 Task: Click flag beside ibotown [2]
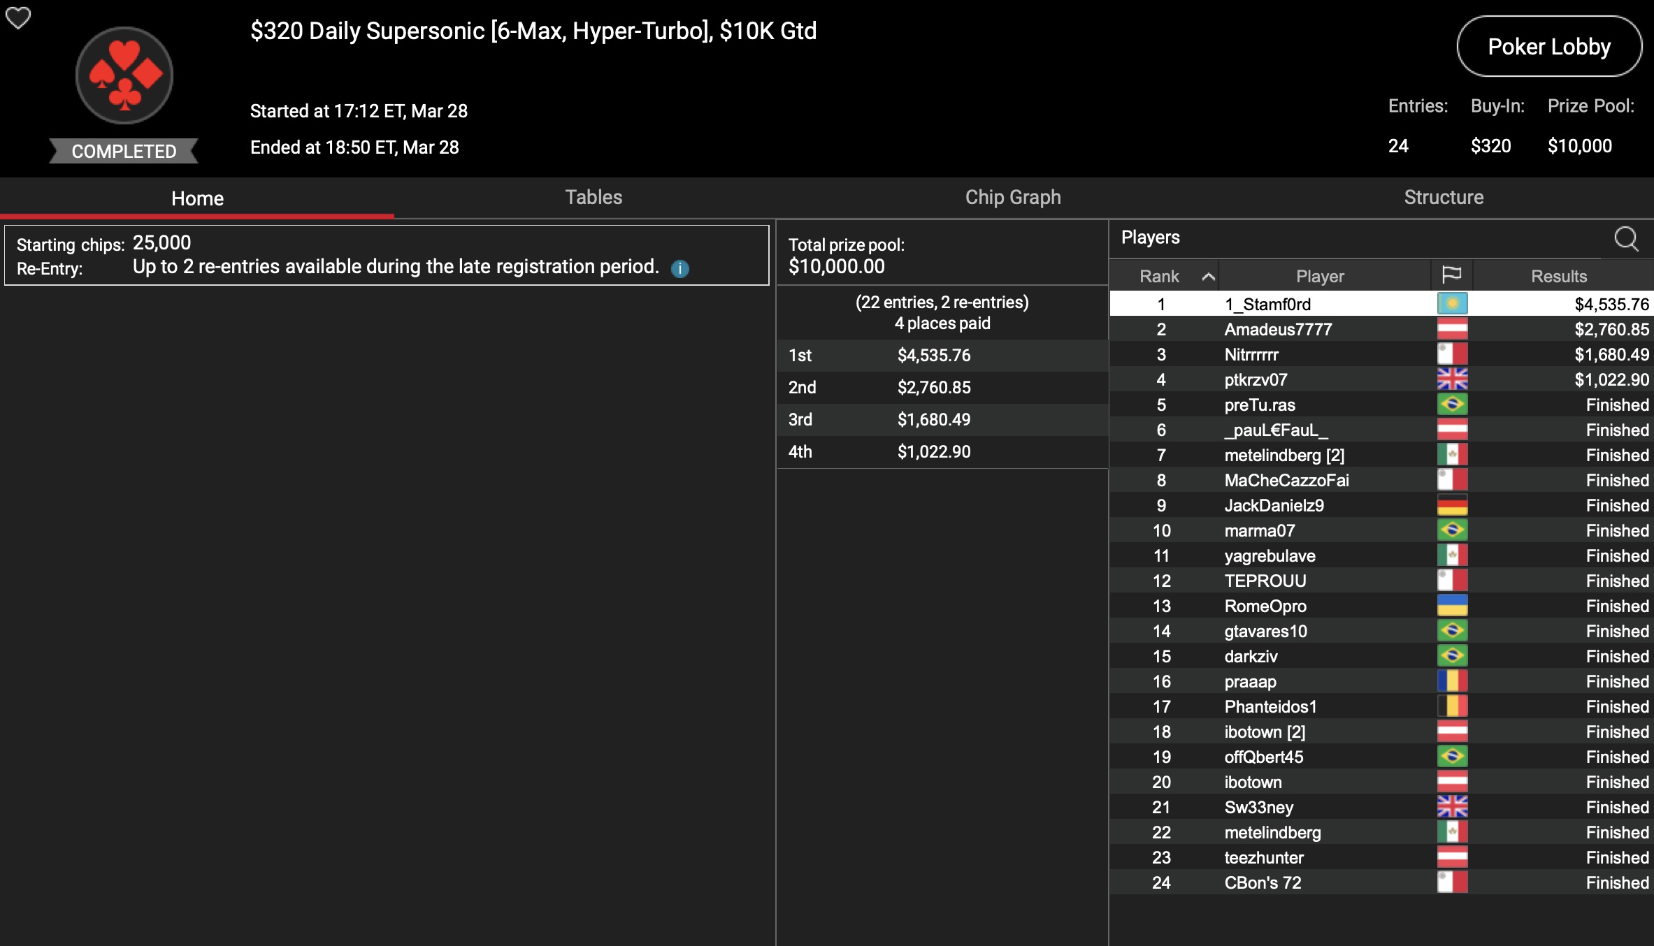pyautogui.click(x=1452, y=732)
